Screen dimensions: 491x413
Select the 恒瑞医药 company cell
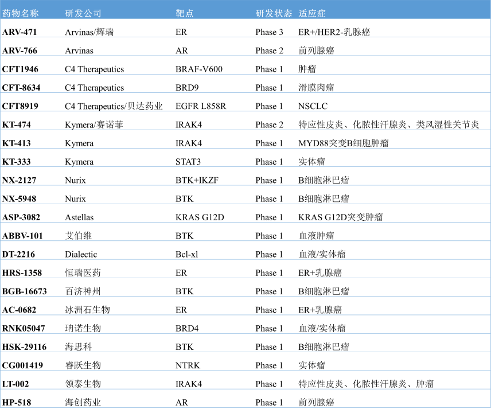(x=83, y=272)
